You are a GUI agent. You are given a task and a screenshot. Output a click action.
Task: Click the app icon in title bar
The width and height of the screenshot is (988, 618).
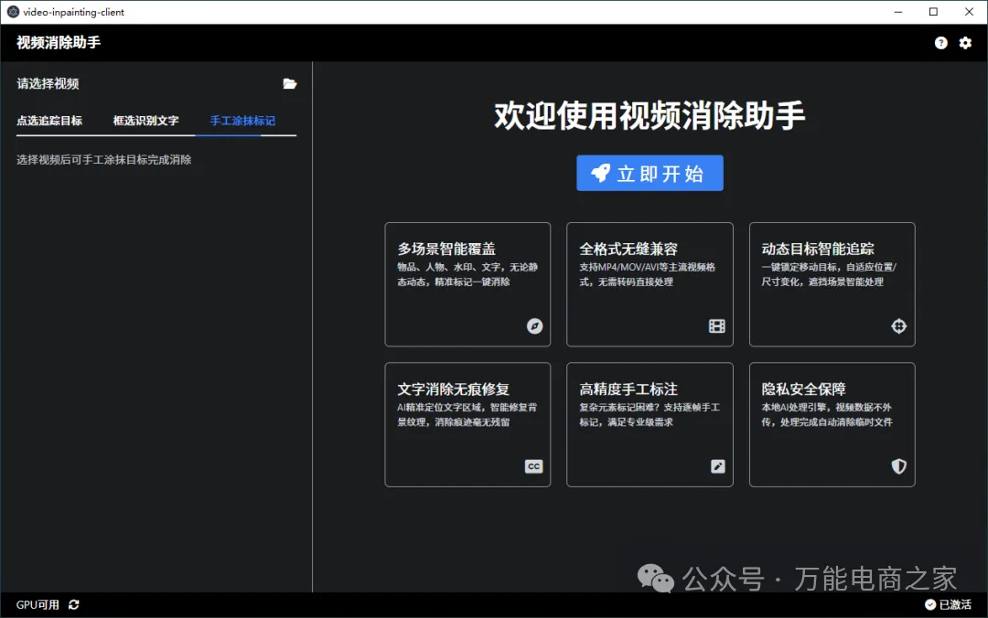[13, 12]
